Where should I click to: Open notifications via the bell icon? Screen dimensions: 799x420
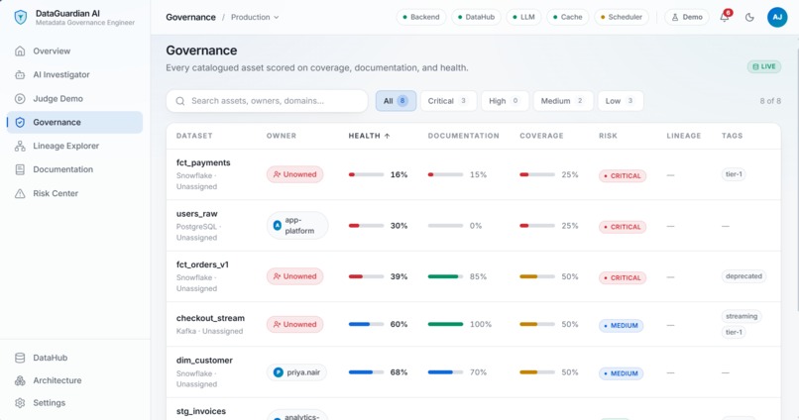point(725,17)
